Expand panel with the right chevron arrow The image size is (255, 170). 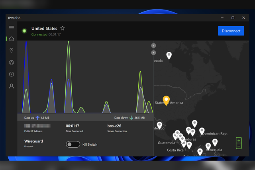click(x=153, y=46)
